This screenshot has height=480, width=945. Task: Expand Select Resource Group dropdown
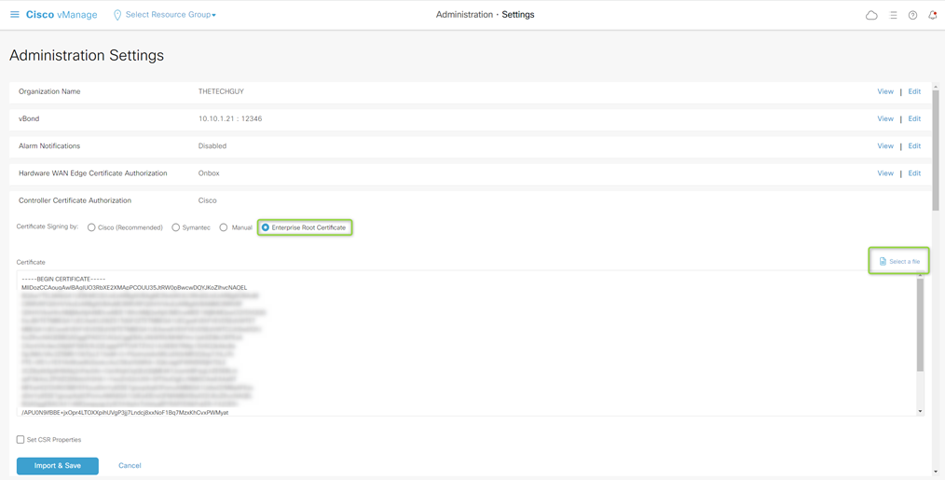pyautogui.click(x=171, y=15)
